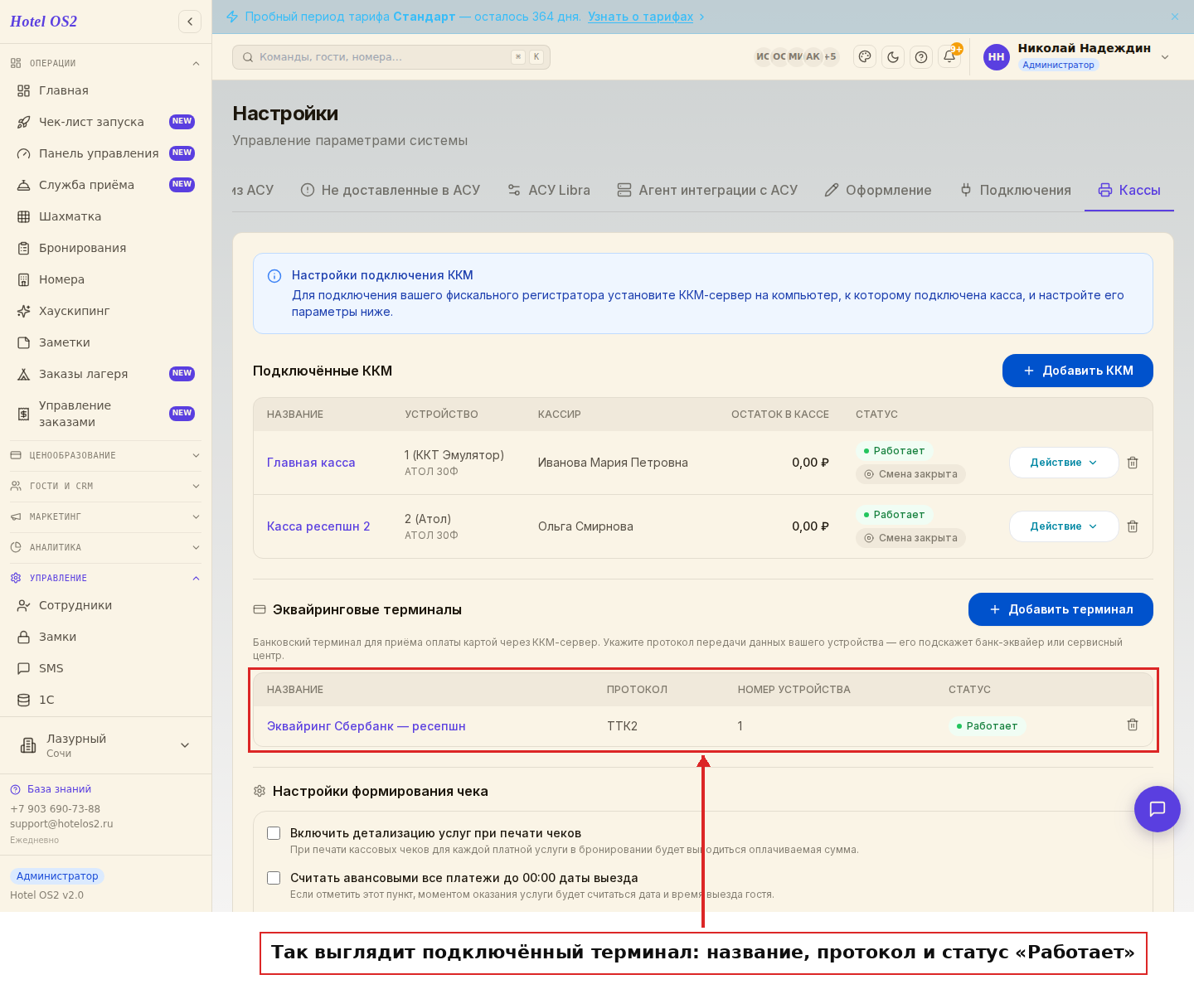Open Хаускипинг
This screenshot has height=994, width=1194.
[106, 311]
